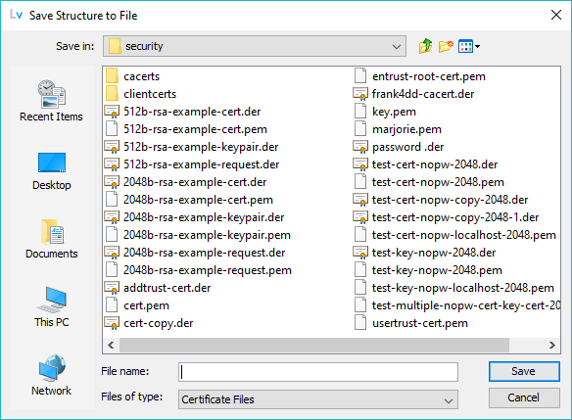Click the Save button
572x420 pixels.
click(524, 371)
